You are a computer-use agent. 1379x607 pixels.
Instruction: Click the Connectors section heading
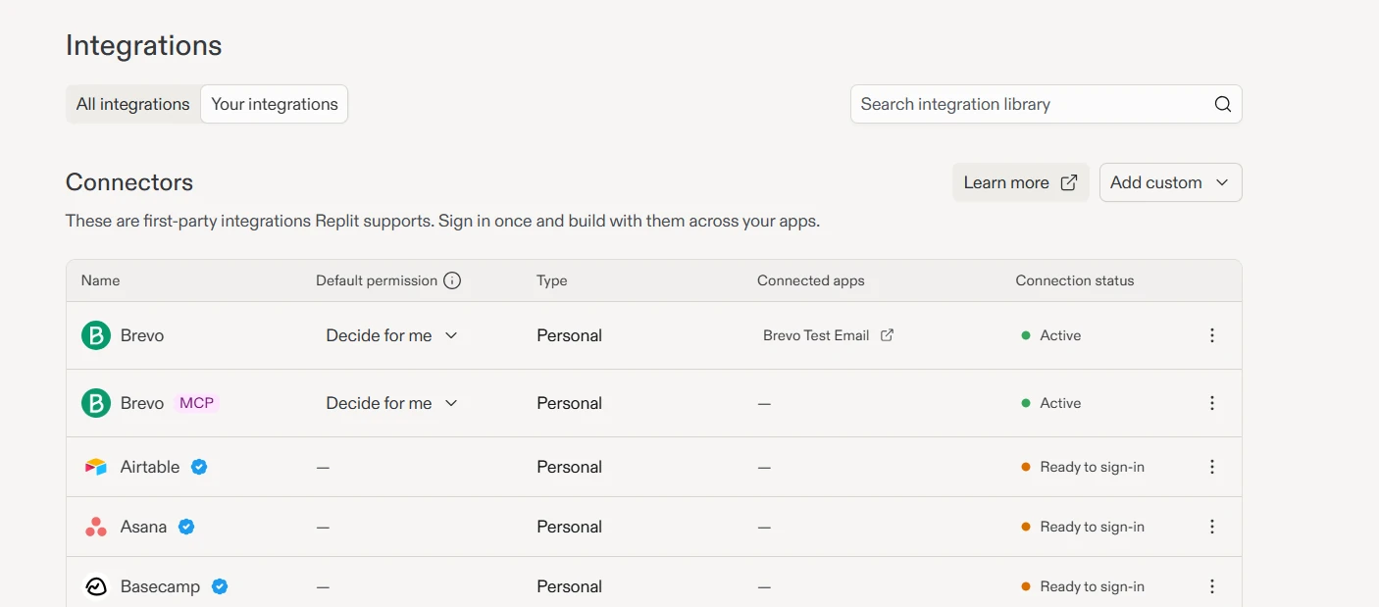[129, 182]
